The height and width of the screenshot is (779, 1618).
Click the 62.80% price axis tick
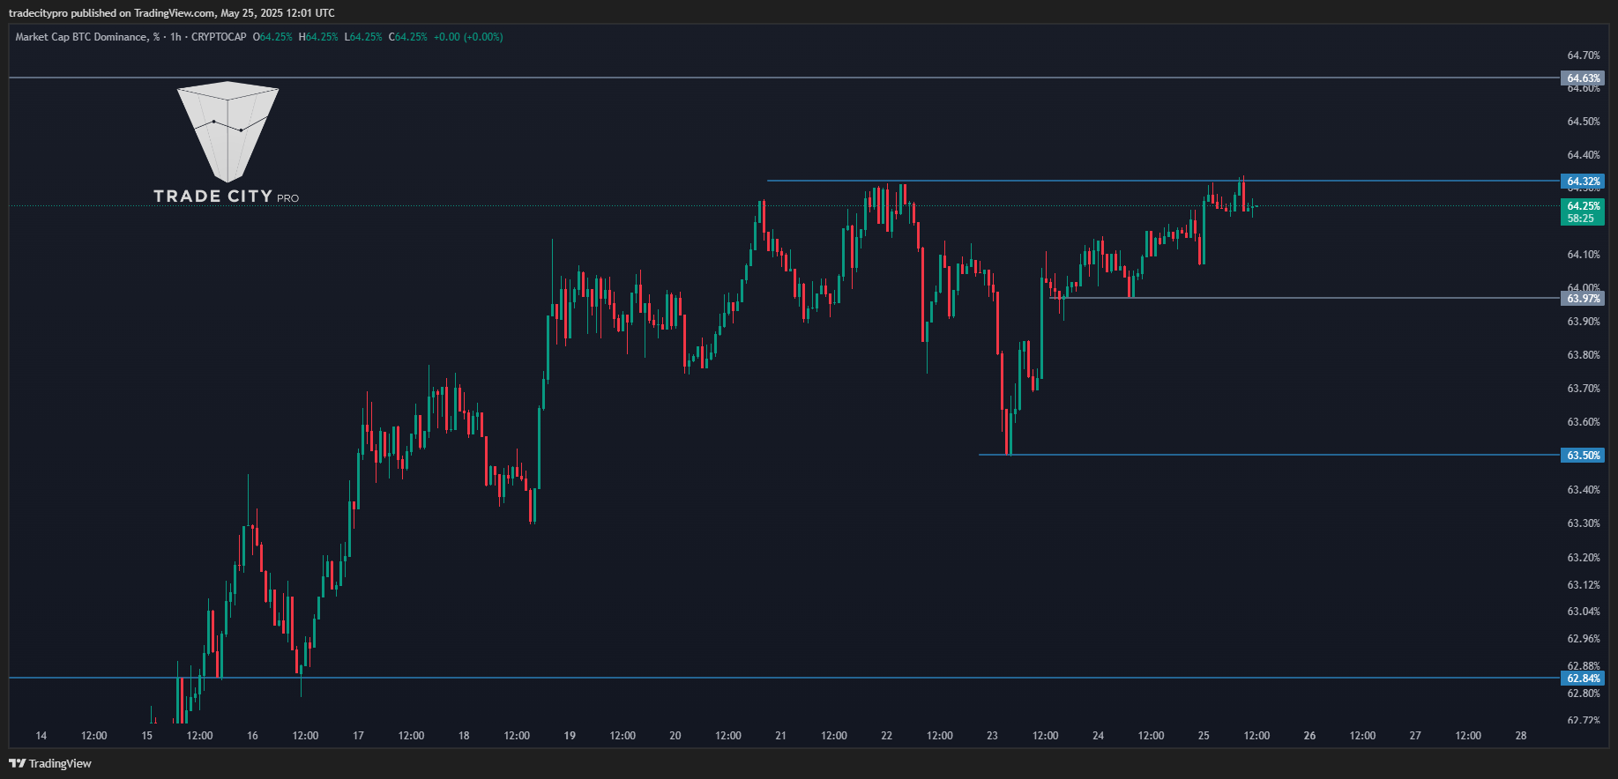(x=1584, y=694)
